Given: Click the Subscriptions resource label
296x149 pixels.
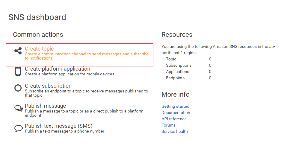Looking at the screenshot, I should pyautogui.click(x=179, y=65).
